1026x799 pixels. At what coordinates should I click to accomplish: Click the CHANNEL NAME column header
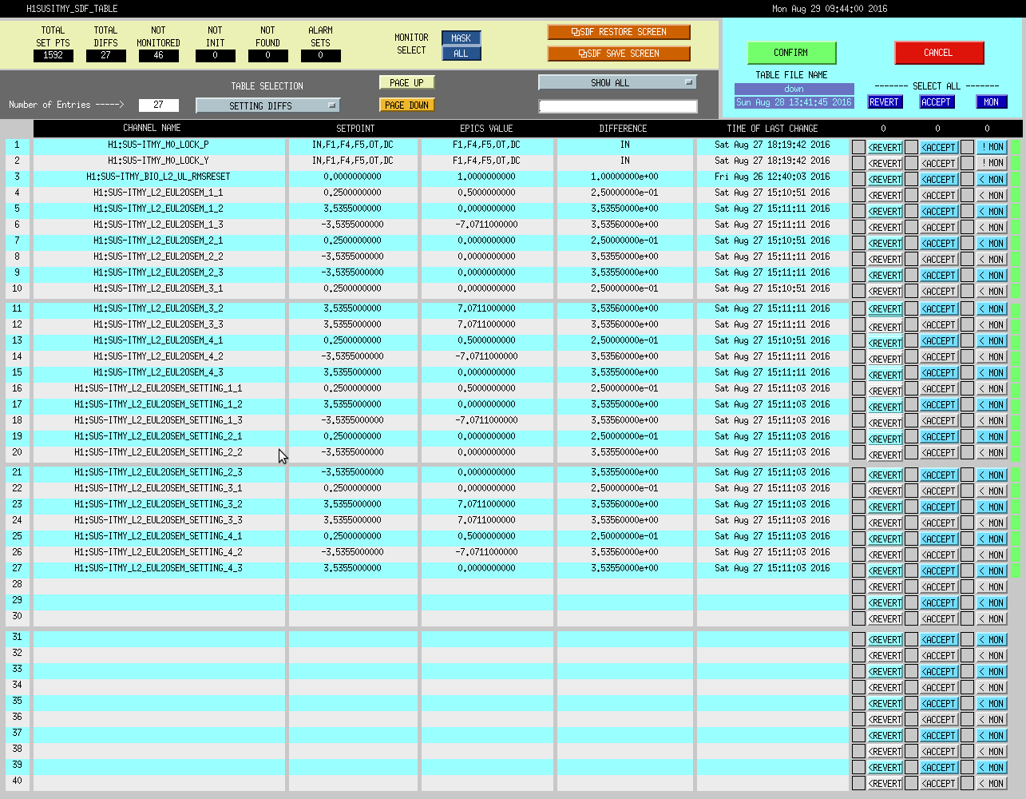click(152, 128)
